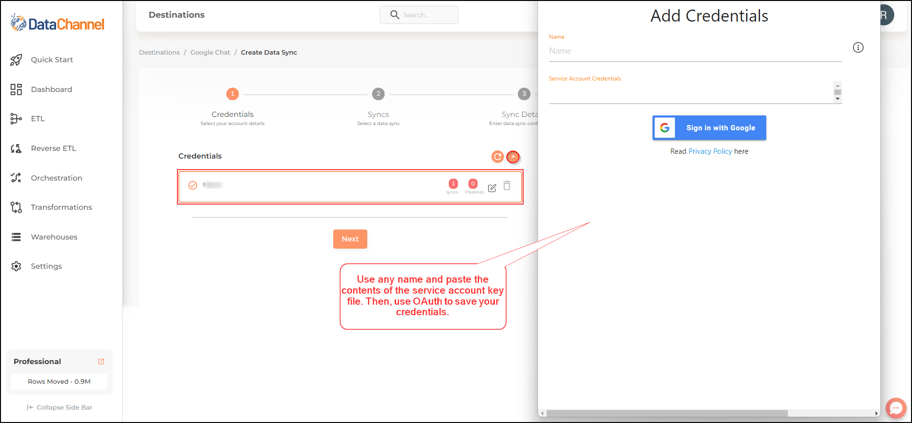Click the user avatar icon
Viewport: 912px width, 423px height.
tap(886, 15)
